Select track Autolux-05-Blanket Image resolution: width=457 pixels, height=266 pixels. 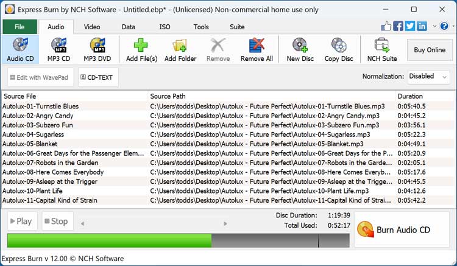coord(30,144)
